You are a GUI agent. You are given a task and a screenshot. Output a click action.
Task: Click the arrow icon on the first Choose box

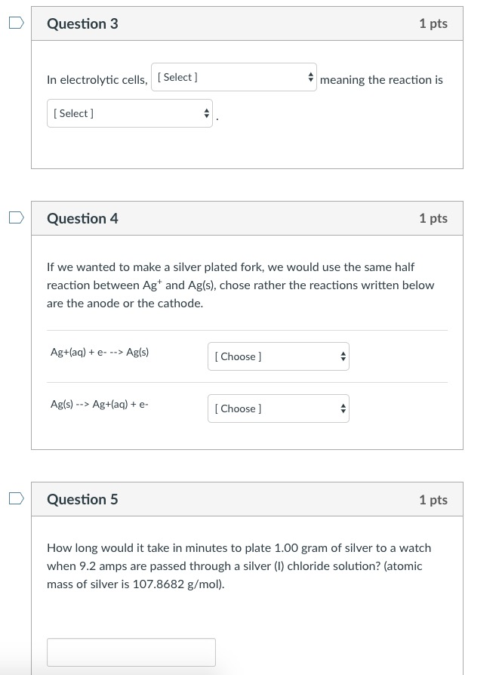pyautogui.click(x=343, y=356)
